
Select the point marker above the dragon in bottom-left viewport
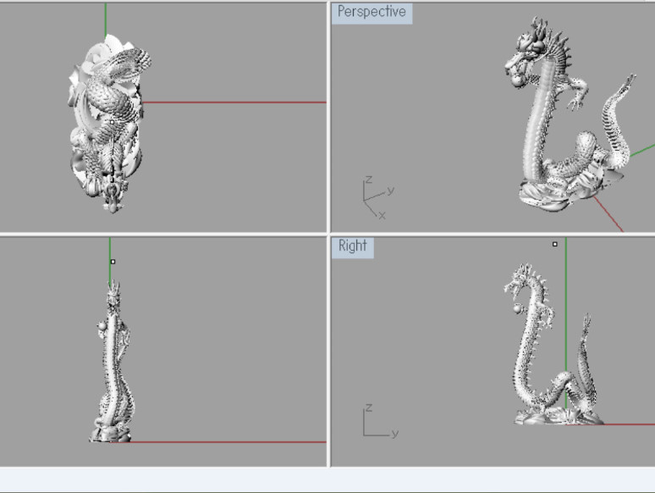pos(113,262)
